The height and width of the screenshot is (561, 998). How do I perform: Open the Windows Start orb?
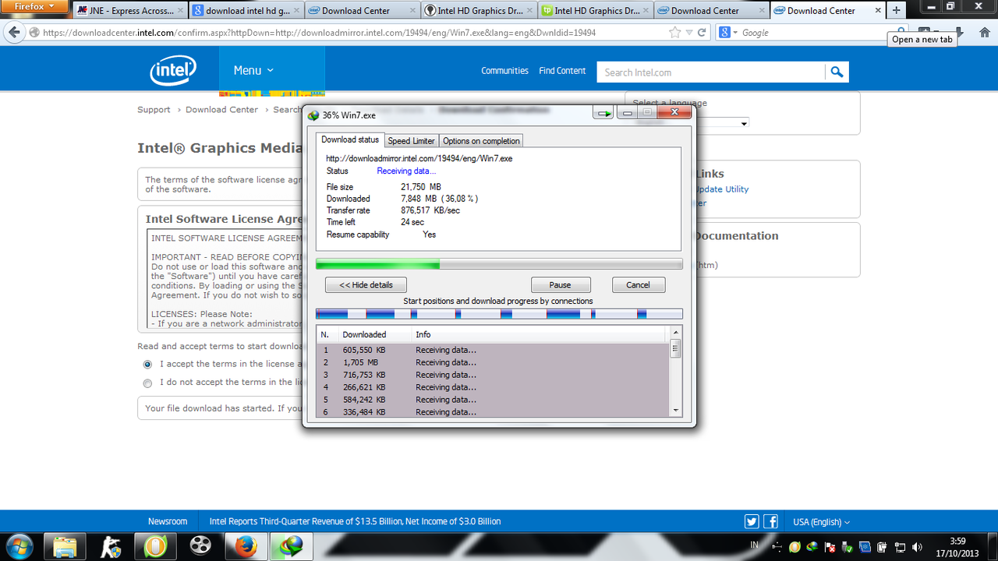[x=18, y=546]
